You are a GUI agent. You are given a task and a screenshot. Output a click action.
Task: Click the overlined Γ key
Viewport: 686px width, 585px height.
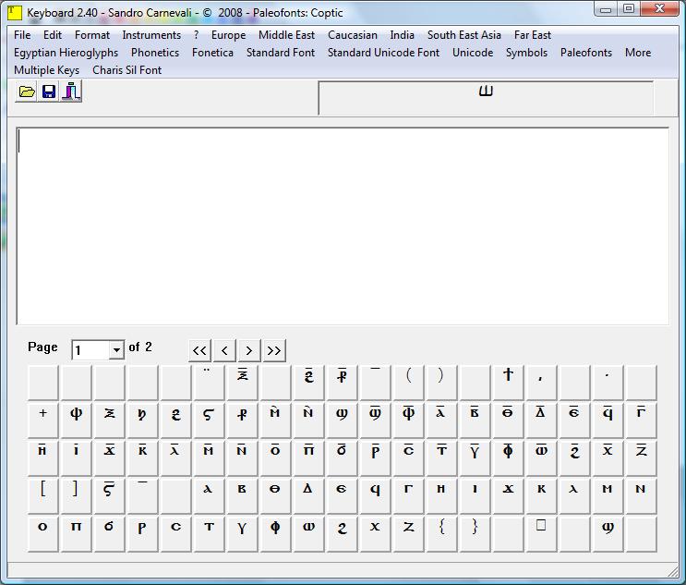(641, 420)
